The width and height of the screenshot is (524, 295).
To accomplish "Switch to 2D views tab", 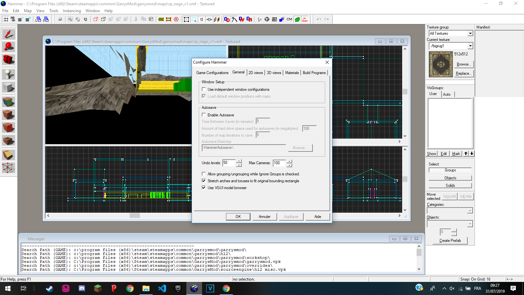I will (255, 73).
